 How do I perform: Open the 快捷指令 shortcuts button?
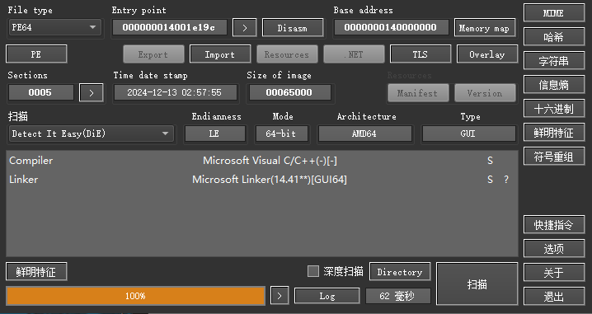click(x=554, y=225)
